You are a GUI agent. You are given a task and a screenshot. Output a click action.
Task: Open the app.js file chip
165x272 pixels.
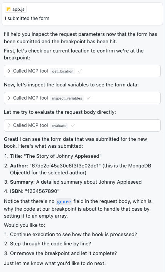[x=16, y=9]
